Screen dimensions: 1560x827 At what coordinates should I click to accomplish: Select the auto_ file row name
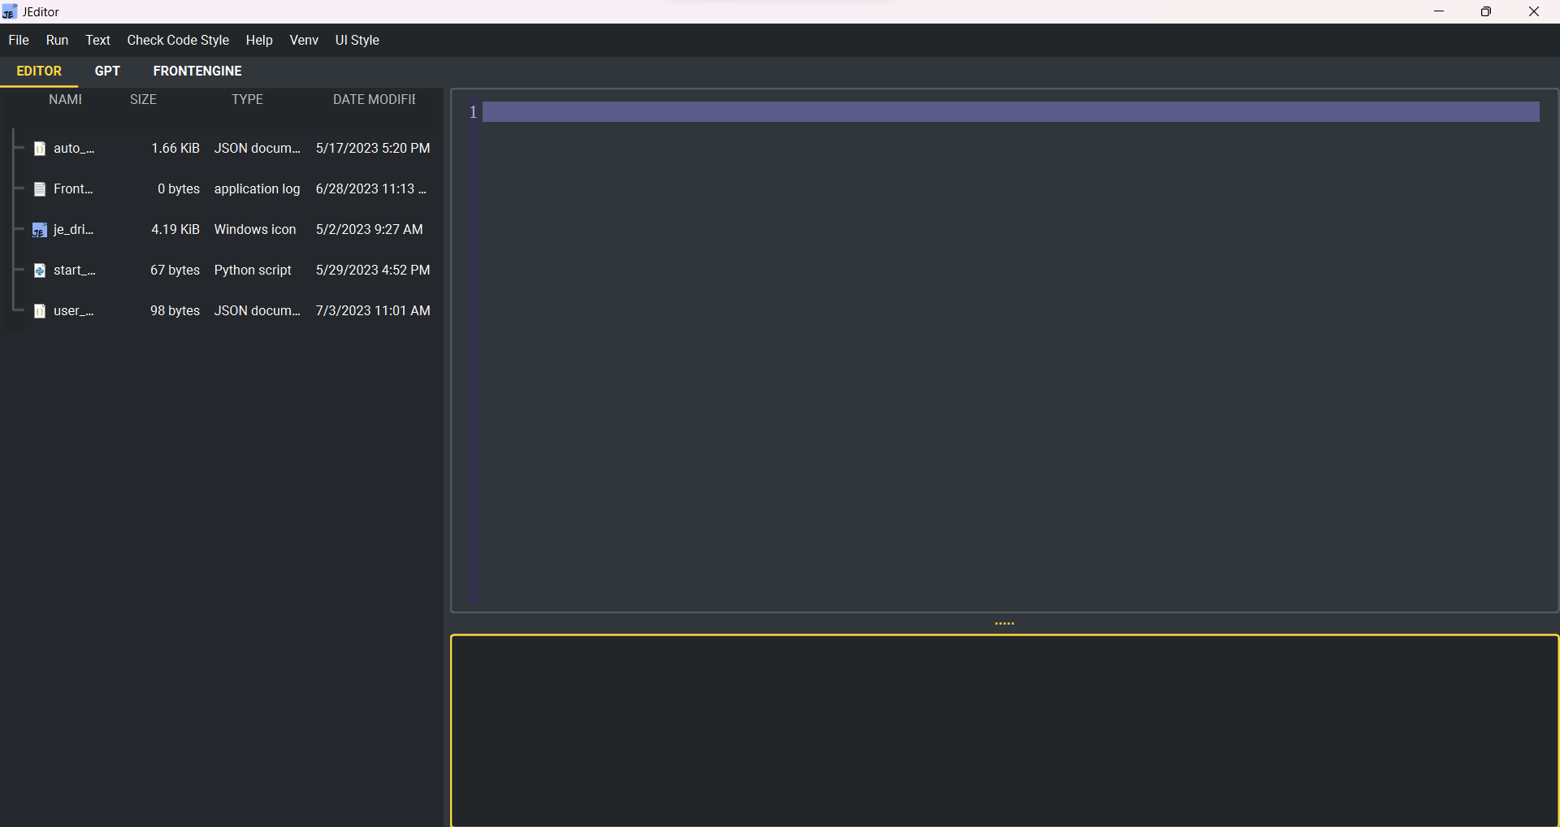pyautogui.click(x=74, y=148)
